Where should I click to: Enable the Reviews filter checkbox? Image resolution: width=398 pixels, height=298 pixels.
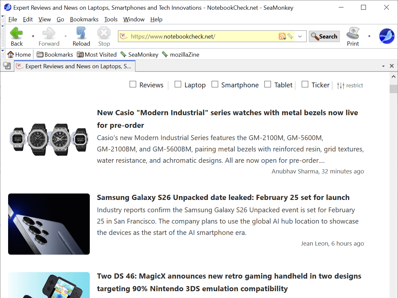point(133,84)
